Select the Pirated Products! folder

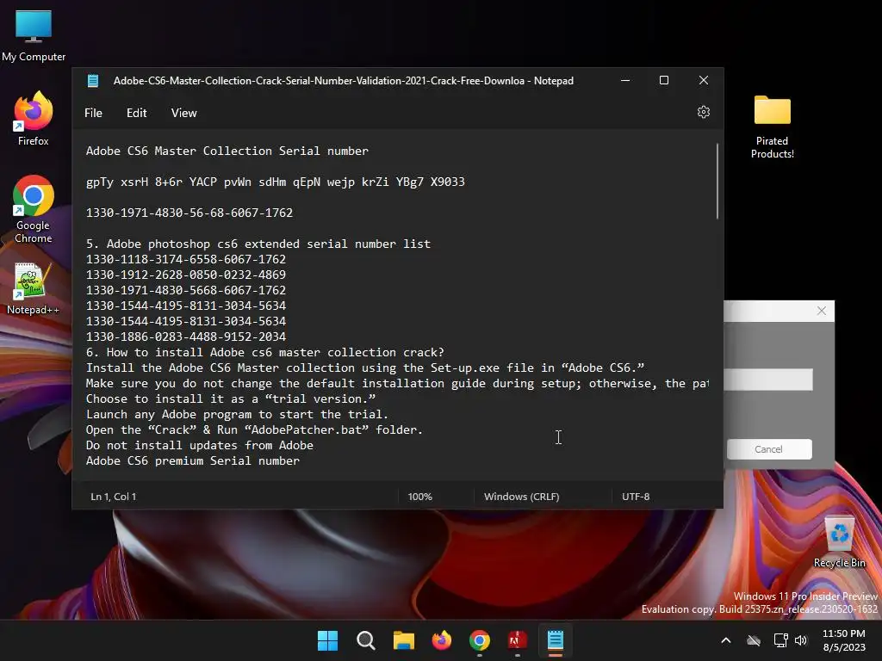(772, 127)
